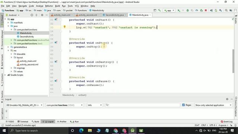Open the Emulator device dropdown
The image size is (238, 134).
click(24, 105)
